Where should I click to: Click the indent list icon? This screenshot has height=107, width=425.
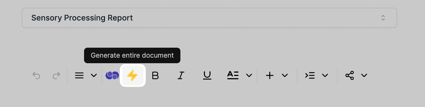pos(310,75)
